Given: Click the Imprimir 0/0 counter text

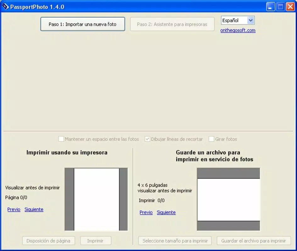Looking at the screenshot, I should 152,200.
